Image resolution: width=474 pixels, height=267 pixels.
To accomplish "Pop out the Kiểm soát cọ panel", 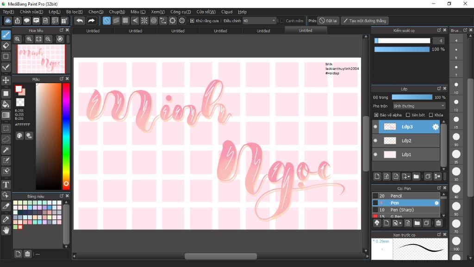I will point(439,30).
